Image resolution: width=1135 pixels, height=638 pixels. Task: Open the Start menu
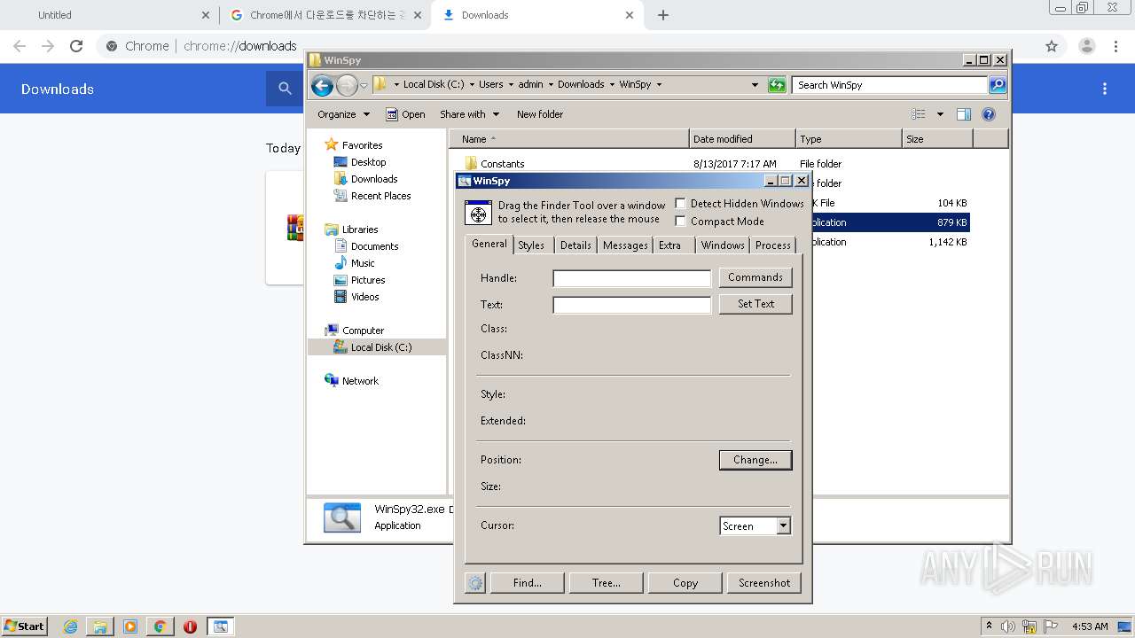point(24,626)
